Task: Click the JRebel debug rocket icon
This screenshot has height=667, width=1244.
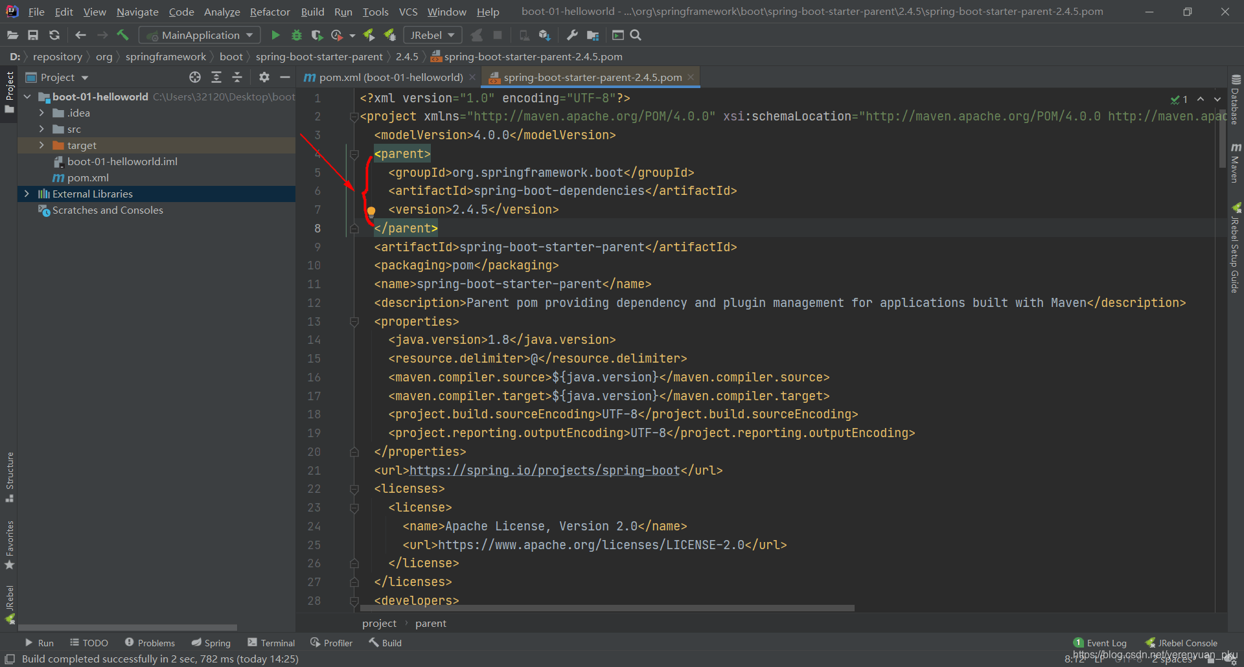Action: click(390, 36)
